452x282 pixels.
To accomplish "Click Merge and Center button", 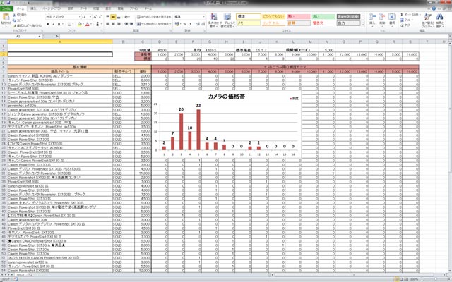I will pos(154,24).
